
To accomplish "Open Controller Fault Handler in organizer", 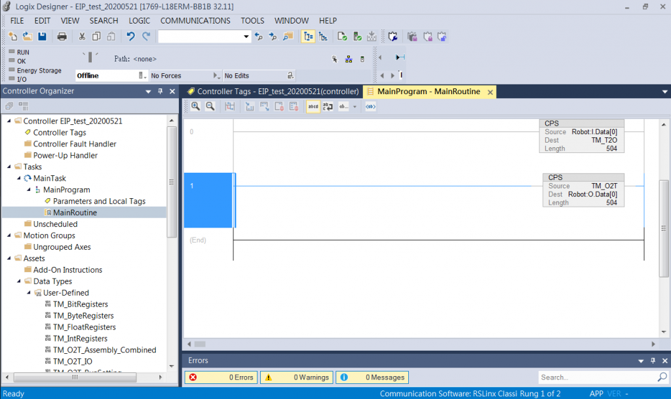I will coord(75,144).
